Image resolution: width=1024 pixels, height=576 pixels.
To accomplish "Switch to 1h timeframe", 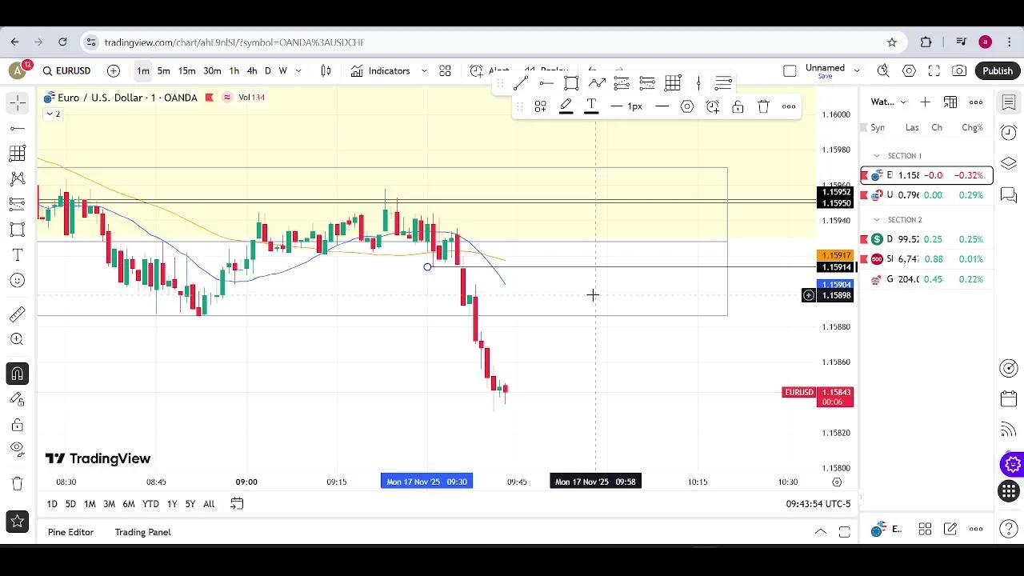I will tap(234, 71).
